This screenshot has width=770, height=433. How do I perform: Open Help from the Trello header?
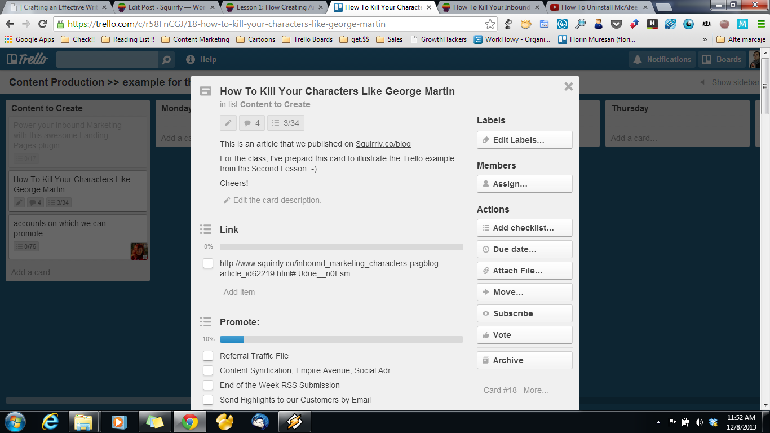coord(201,60)
